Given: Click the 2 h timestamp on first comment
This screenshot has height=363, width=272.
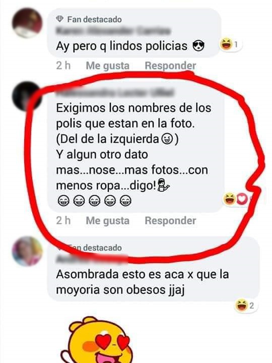Looking at the screenshot, I should [63, 66].
